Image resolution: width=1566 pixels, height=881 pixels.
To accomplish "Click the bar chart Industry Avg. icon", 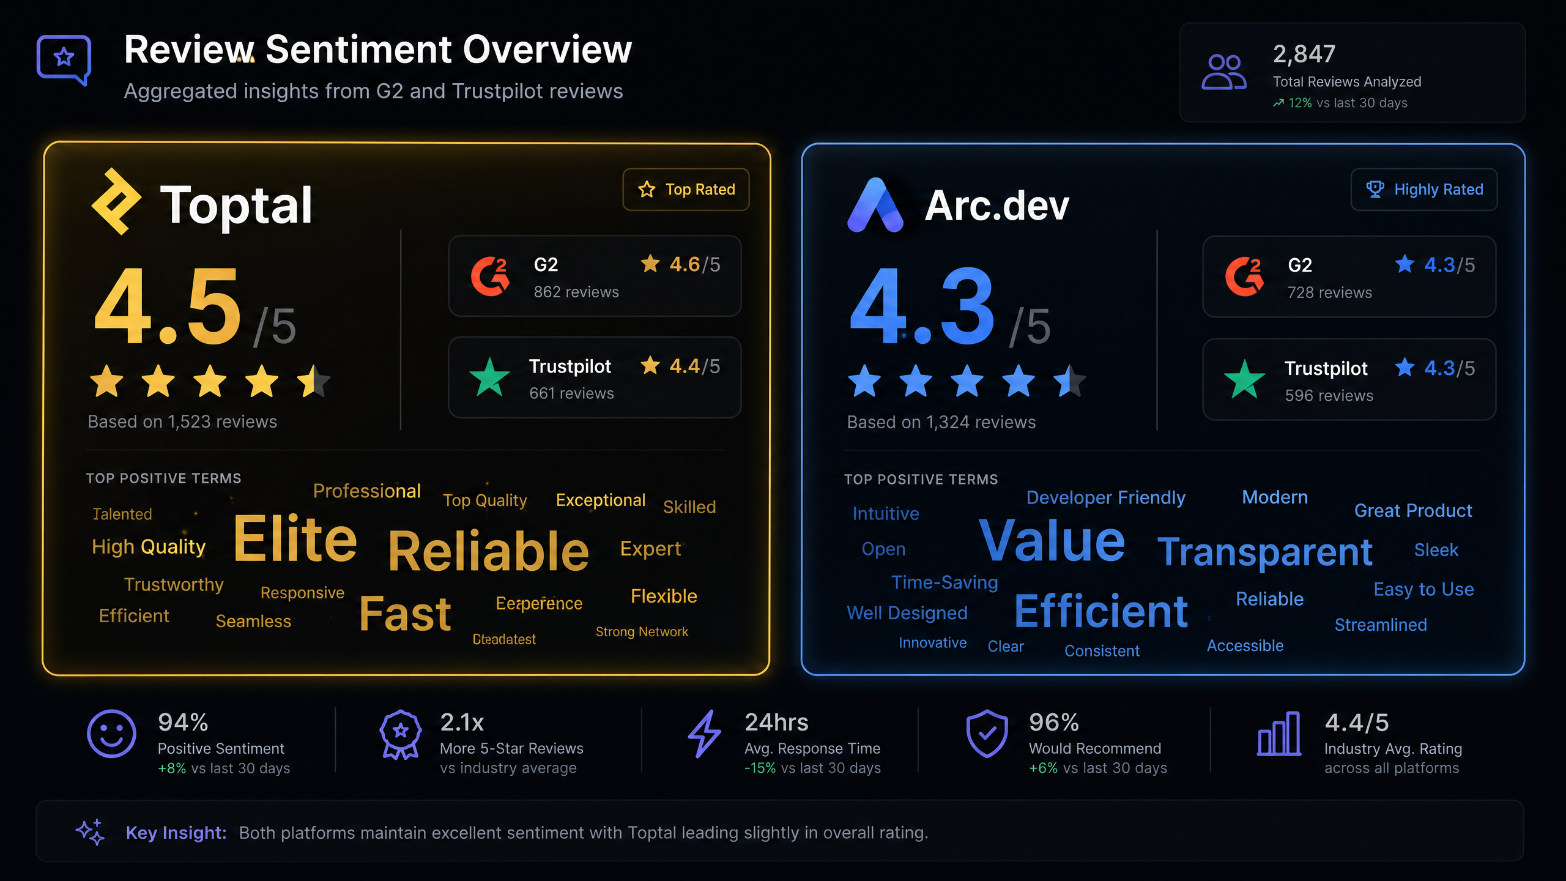I will pos(1279,734).
